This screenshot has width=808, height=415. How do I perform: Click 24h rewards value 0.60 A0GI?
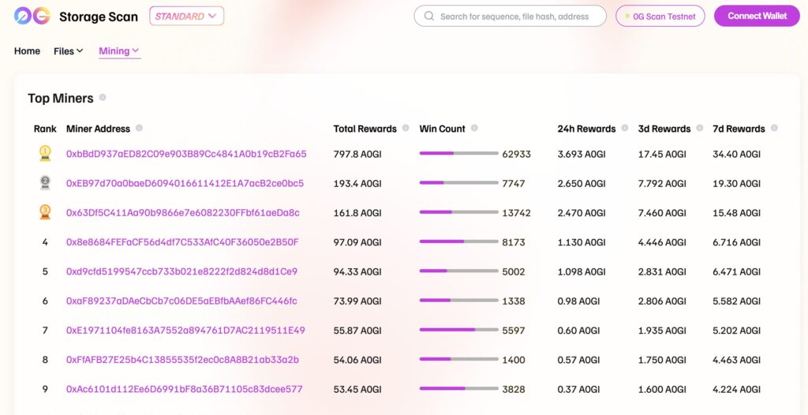point(578,331)
